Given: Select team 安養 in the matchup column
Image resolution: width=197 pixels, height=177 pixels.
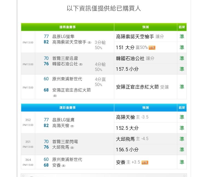Looking at the screenshot, I should 56,165.
